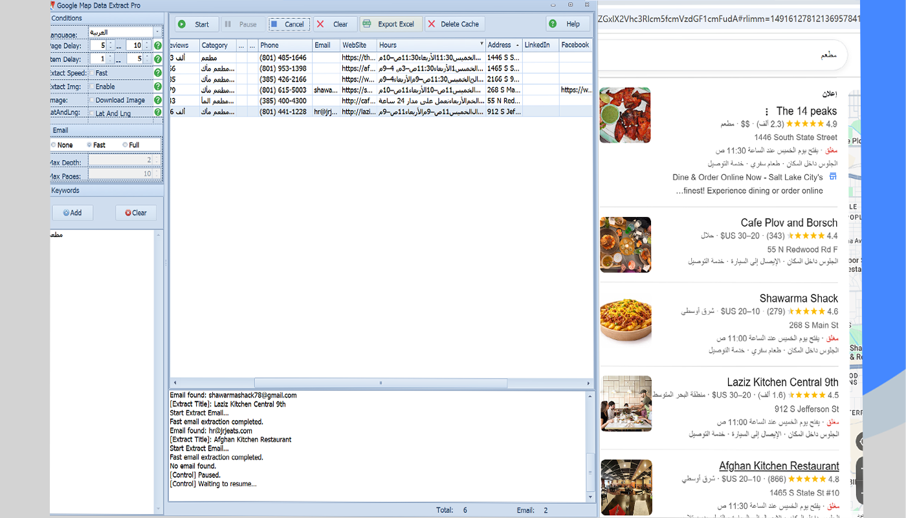This screenshot has width=906, height=518.
Task: Open Extract Speed help icon
Action: click(157, 73)
